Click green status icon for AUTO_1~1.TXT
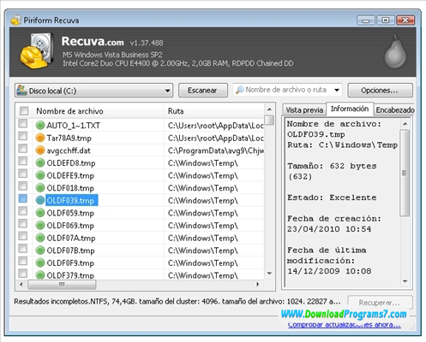 tap(40, 126)
